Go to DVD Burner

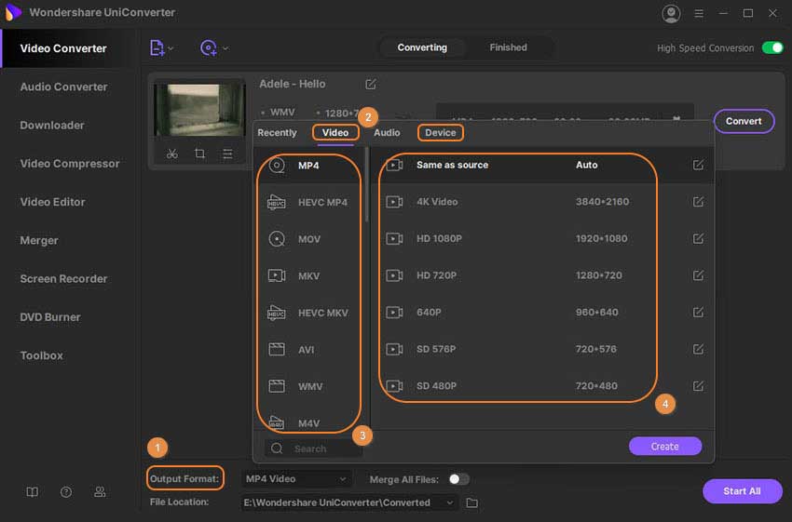[x=50, y=317]
